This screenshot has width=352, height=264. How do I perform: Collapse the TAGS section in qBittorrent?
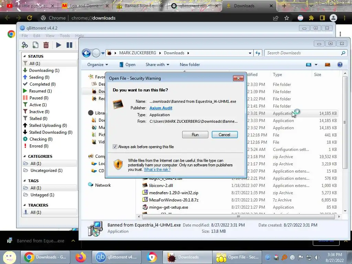coord(24,181)
